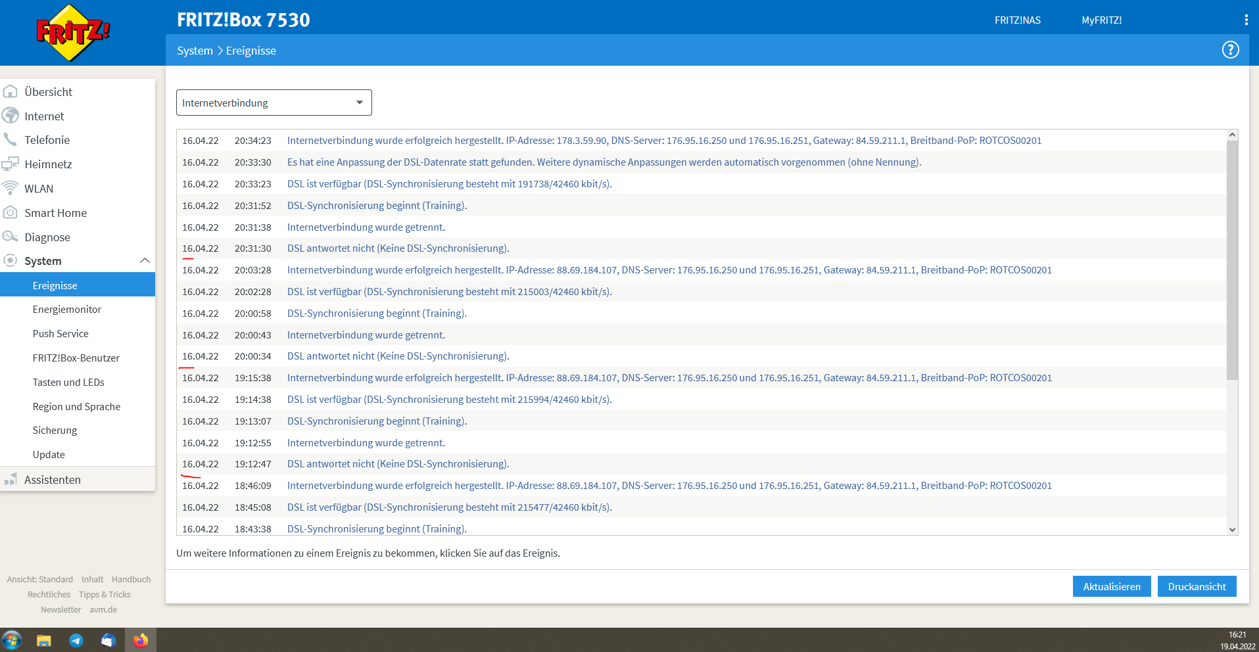1259x652 pixels.
Task: Click the Assistenten wizard icon
Action: pos(11,479)
